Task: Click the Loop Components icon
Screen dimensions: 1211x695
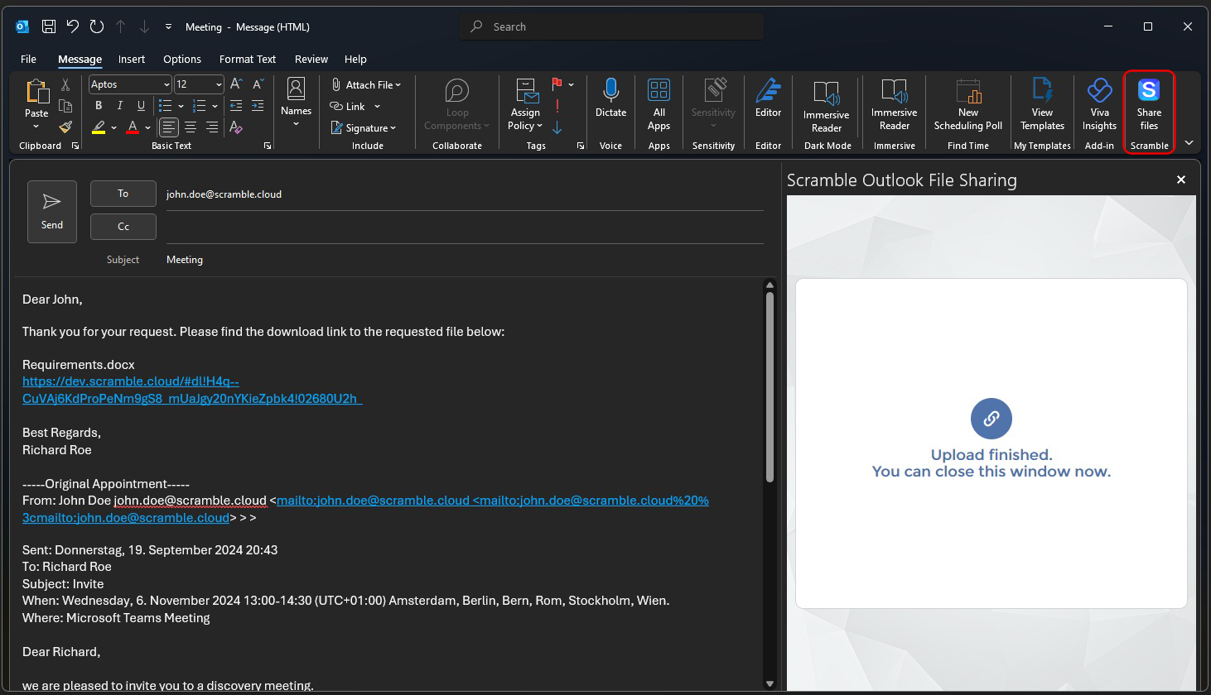Action: pyautogui.click(x=456, y=90)
